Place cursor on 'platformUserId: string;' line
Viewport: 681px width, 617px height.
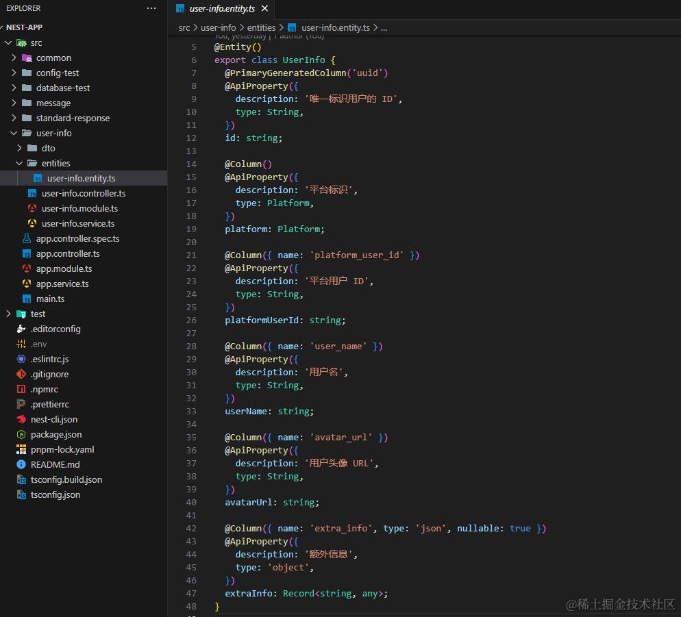point(285,320)
